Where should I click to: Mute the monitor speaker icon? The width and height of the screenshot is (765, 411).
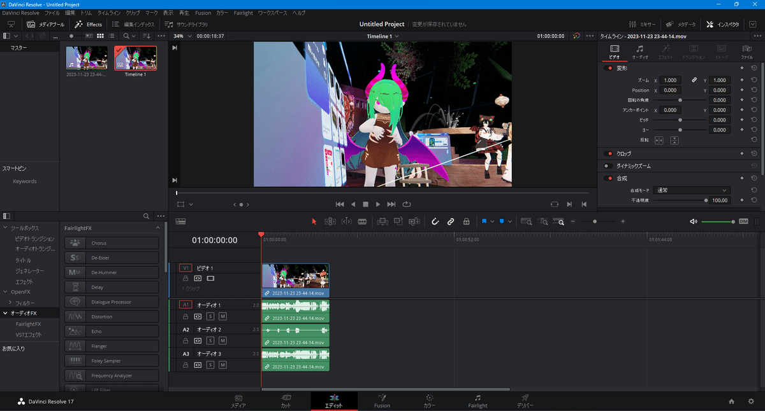pyautogui.click(x=694, y=221)
